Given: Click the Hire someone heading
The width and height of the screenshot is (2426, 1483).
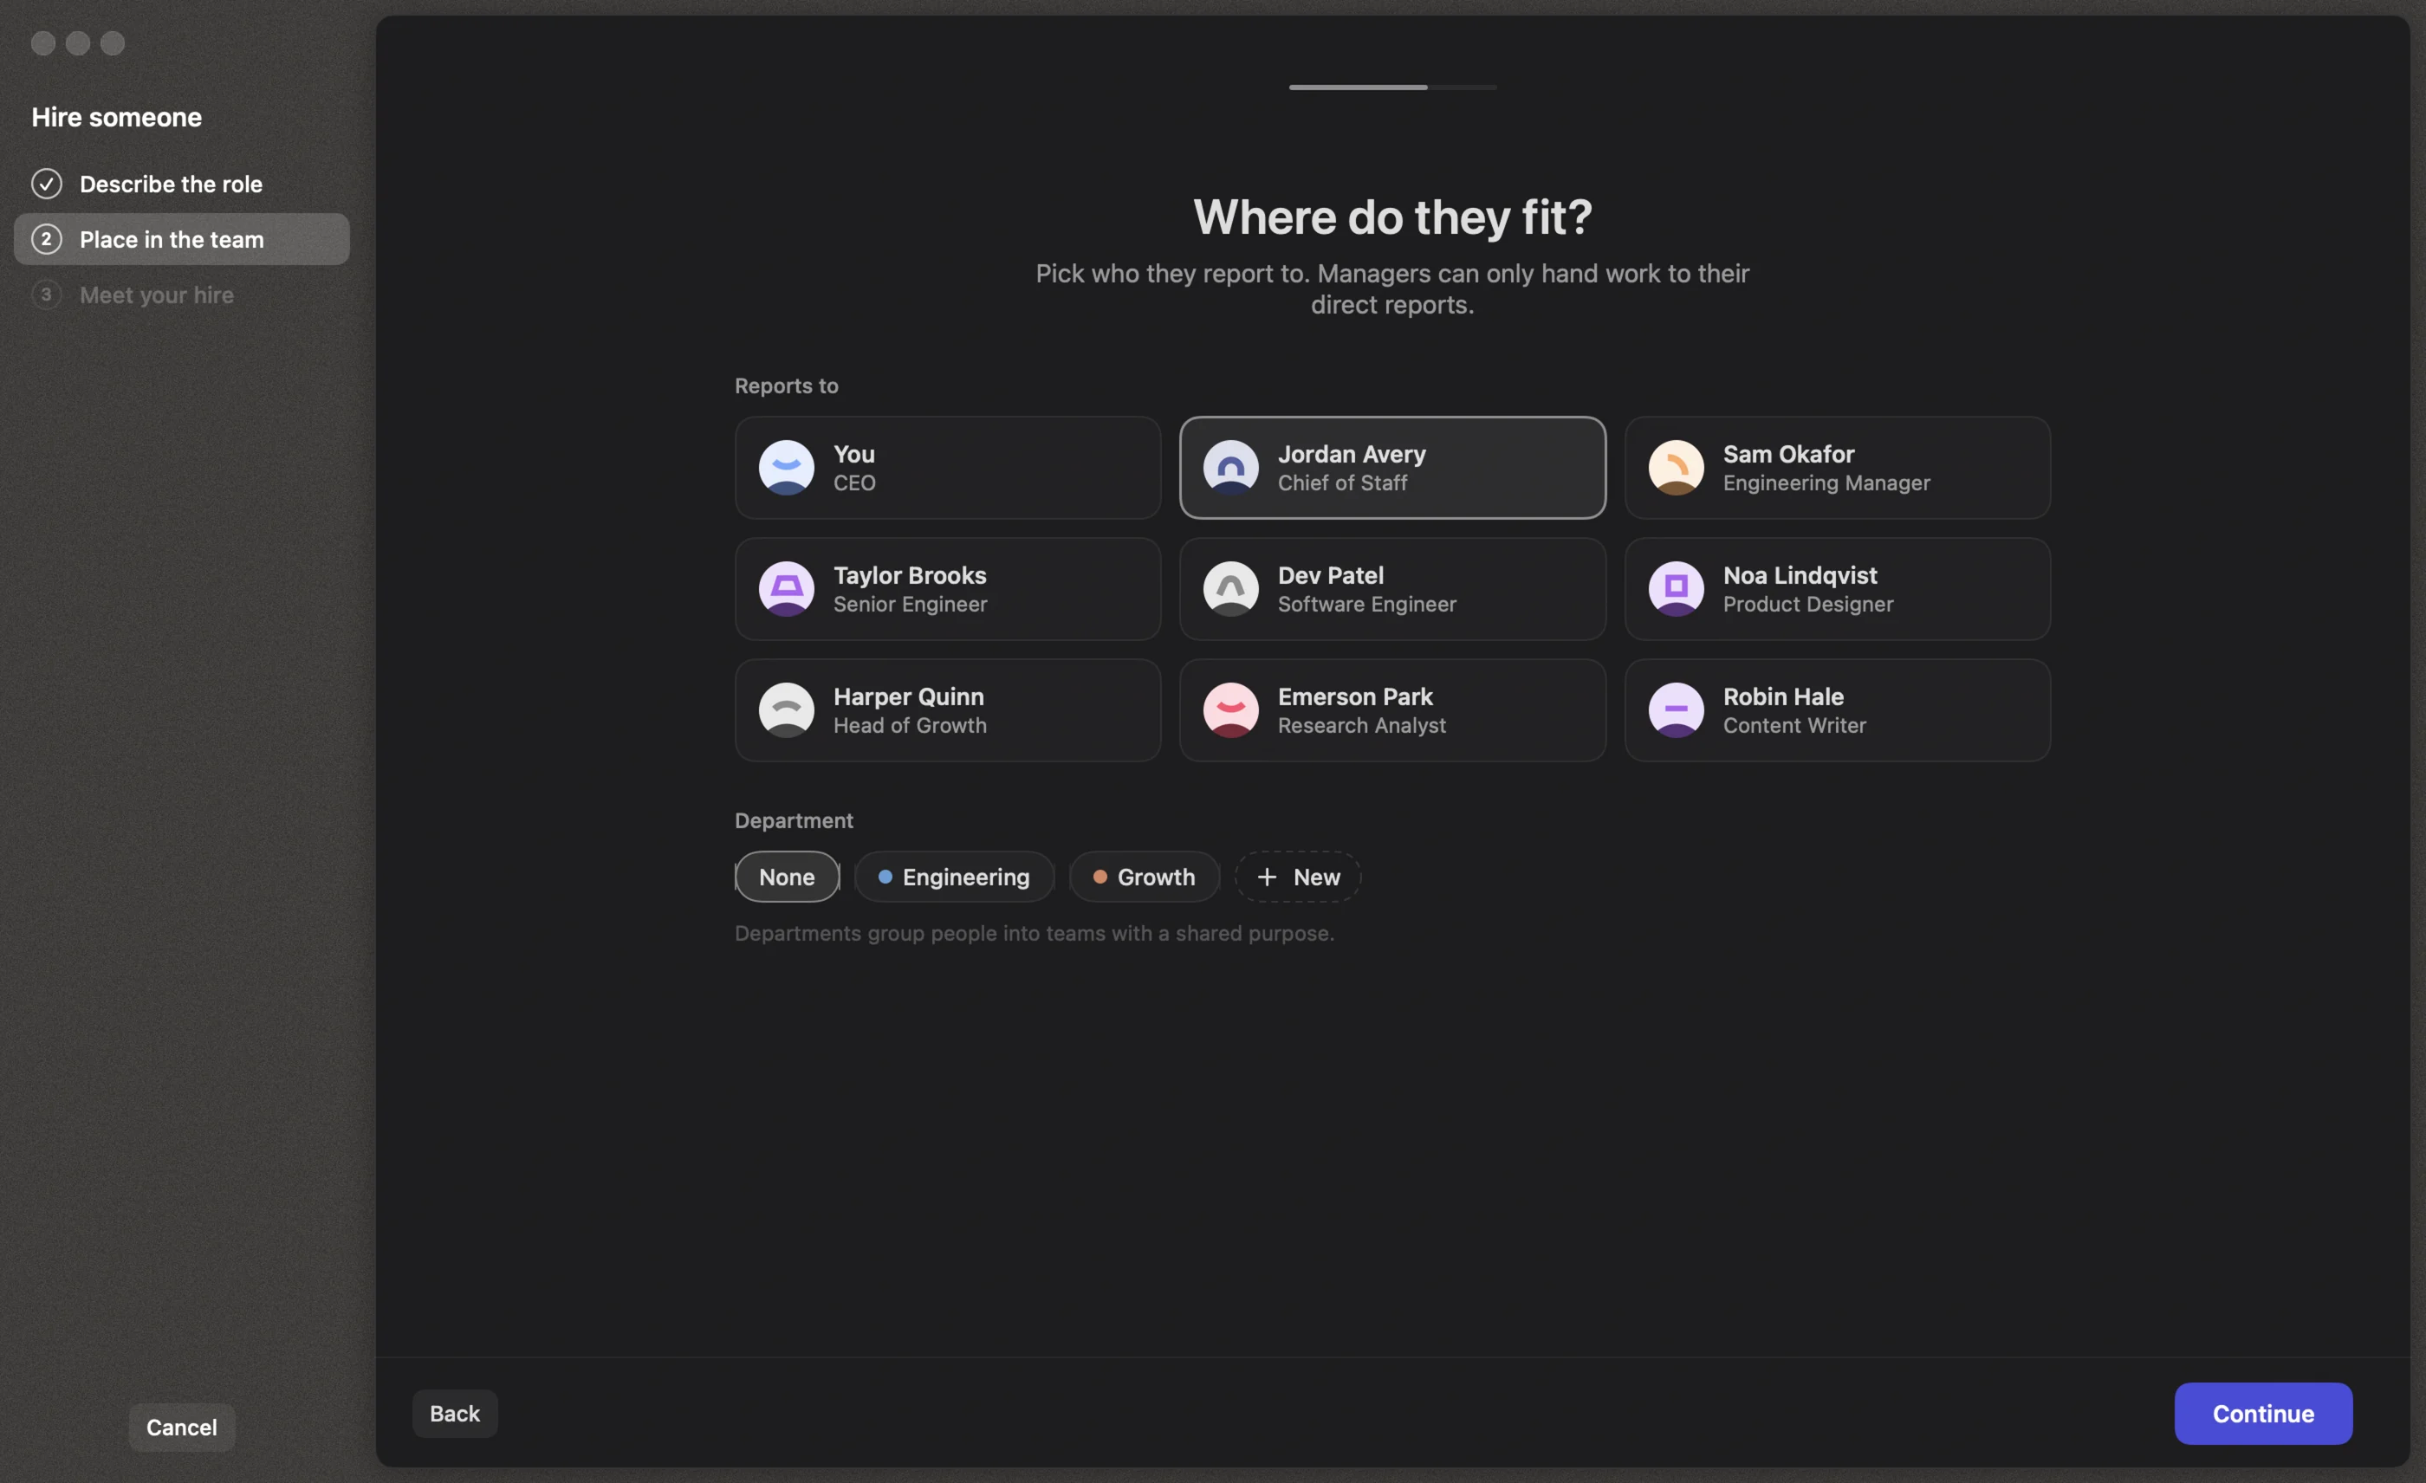Looking at the screenshot, I should coord(116,117).
